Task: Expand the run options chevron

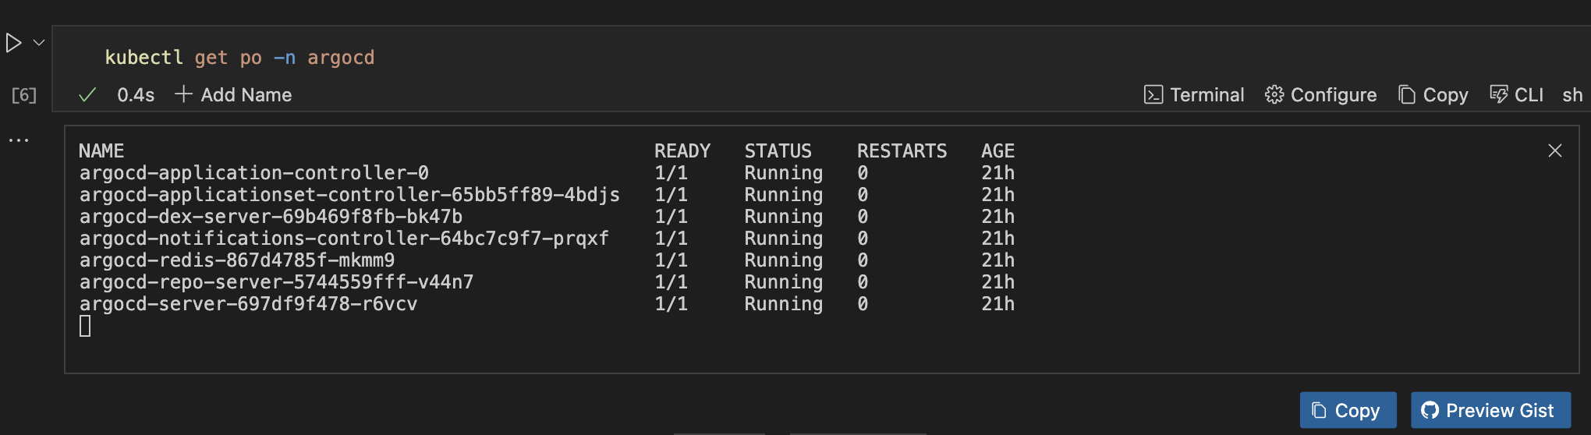Action: [39, 43]
